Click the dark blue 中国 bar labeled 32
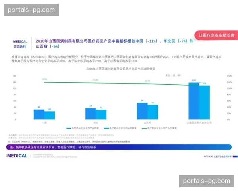Screen dimensions: 238x191 (39, 114)
